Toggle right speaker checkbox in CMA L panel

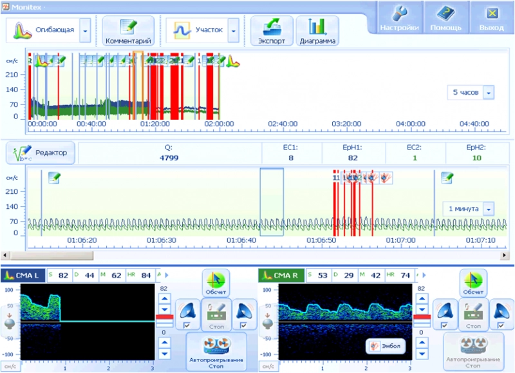point(243,326)
